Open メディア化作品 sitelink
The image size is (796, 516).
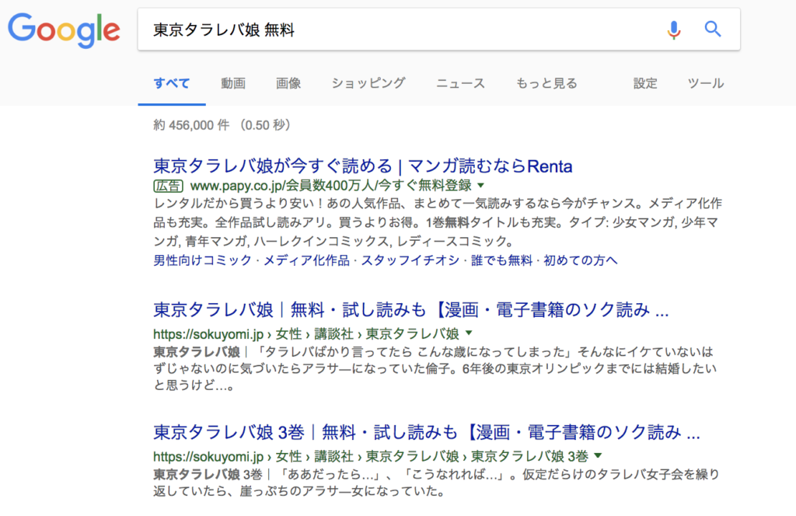coord(306,260)
